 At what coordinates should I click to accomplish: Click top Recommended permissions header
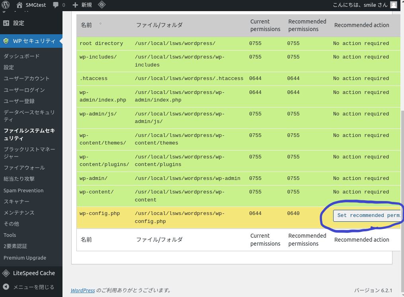307,25
